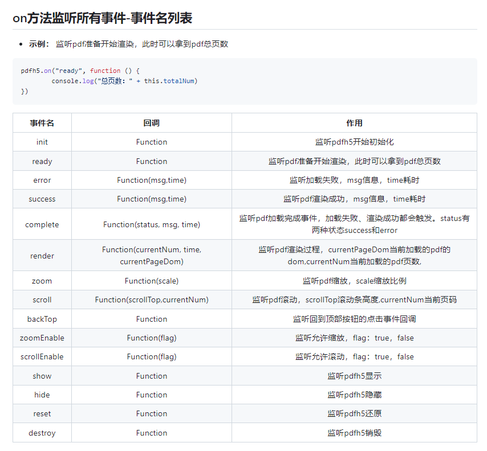Image resolution: width=487 pixels, height=451 pixels.
Task: Click the scroll row description about scrollTop
Action: [x=354, y=300]
